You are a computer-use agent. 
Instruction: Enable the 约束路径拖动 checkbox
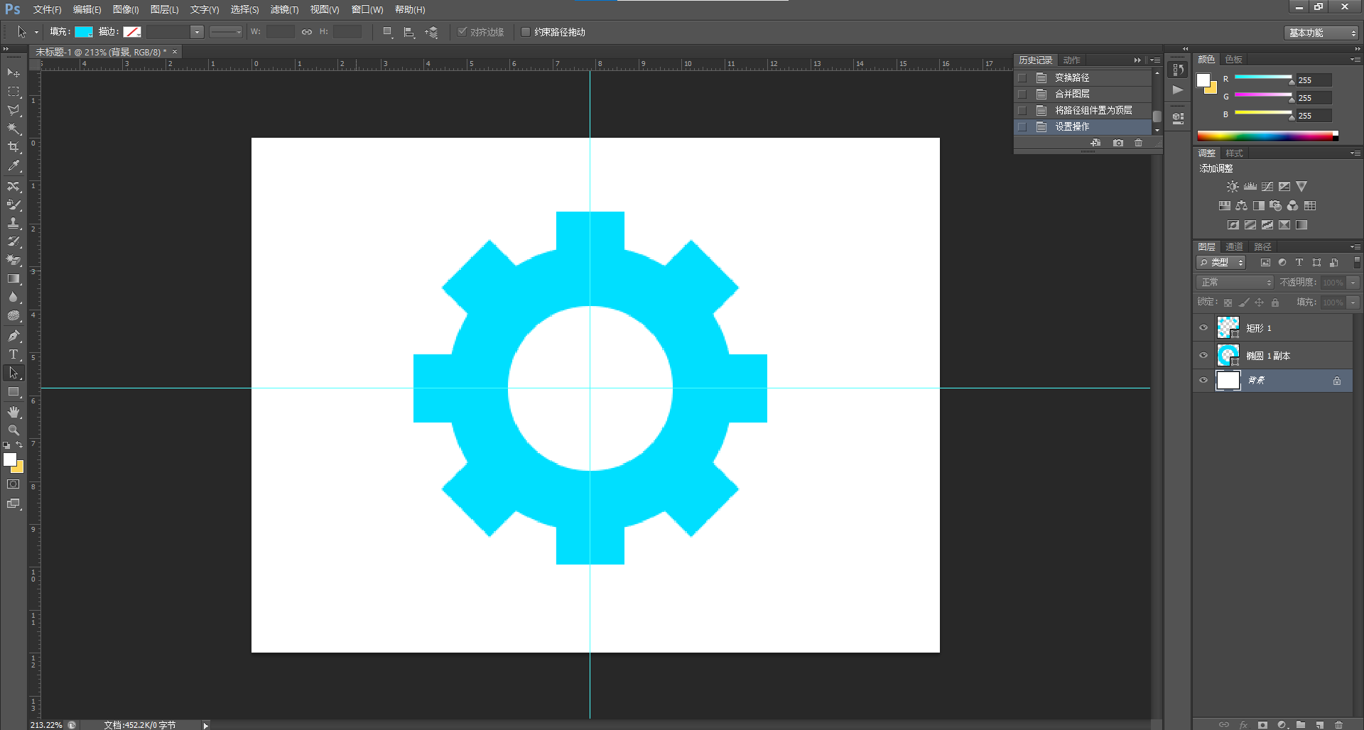pyautogui.click(x=526, y=32)
